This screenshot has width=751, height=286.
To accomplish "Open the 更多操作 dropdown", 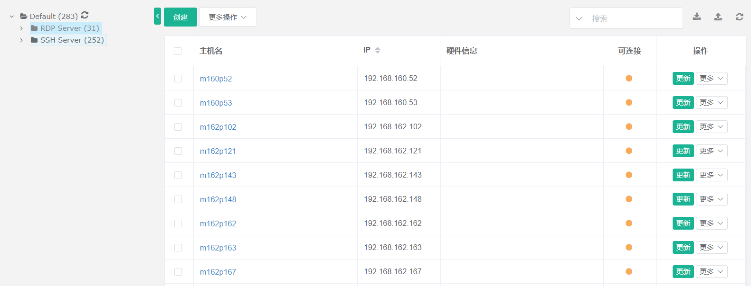I will coord(228,17).
